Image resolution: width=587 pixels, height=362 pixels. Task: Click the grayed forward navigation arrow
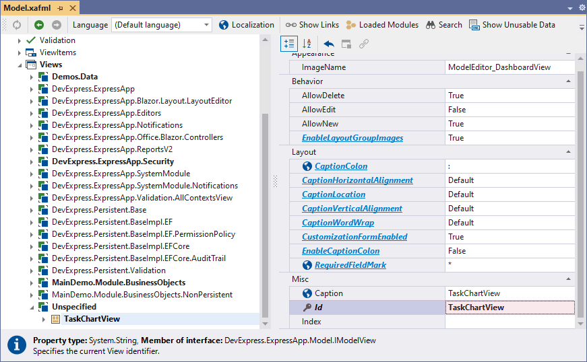click(x=57, y=25)
